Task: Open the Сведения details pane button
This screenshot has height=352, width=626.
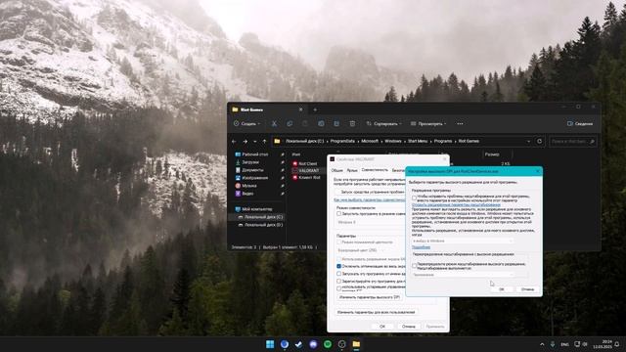Action: coord(580,124)
